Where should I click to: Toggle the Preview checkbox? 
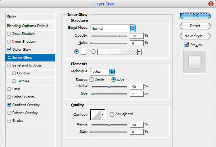[186, 45]
